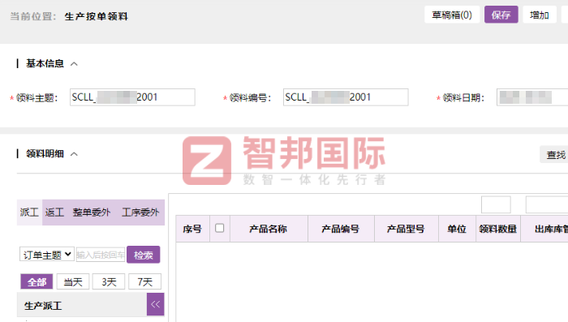Click the 产品编号 column header

(x=341, y=229)
